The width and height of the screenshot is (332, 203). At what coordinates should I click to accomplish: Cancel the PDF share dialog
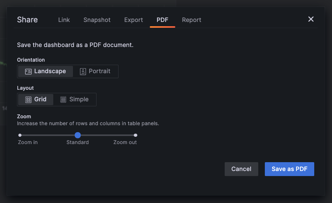click(241, 169)
